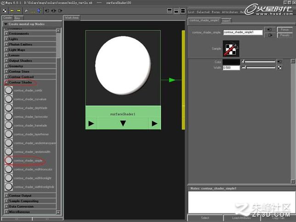296x222 pixels.
Task: Click the contour_shader_layerthinner node swatch
Action: pyautogui.click(x=9, y=134)
